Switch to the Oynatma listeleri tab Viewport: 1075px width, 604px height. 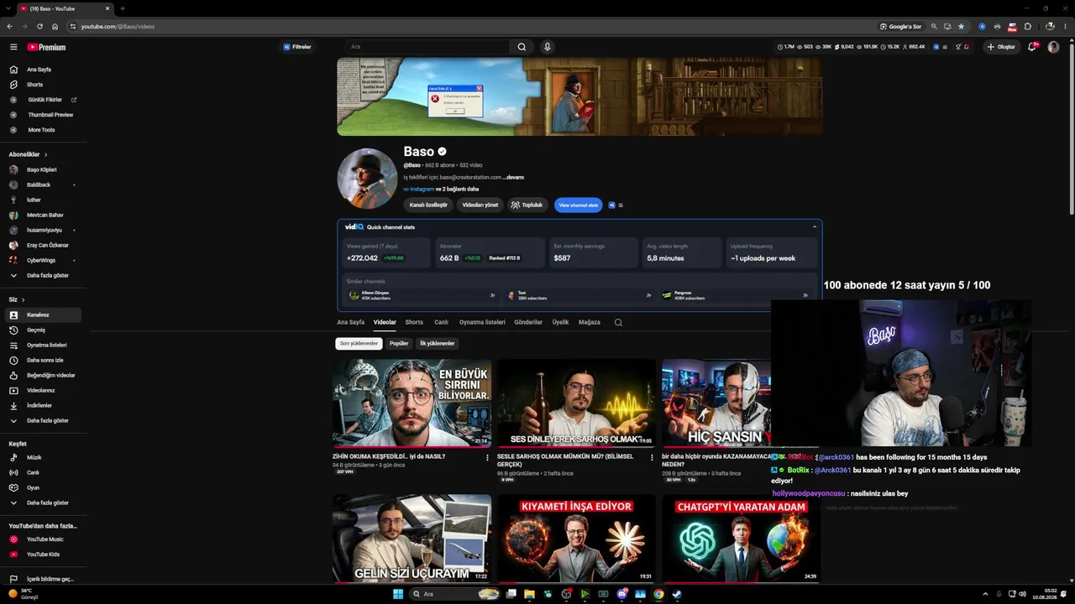(482, 322)
